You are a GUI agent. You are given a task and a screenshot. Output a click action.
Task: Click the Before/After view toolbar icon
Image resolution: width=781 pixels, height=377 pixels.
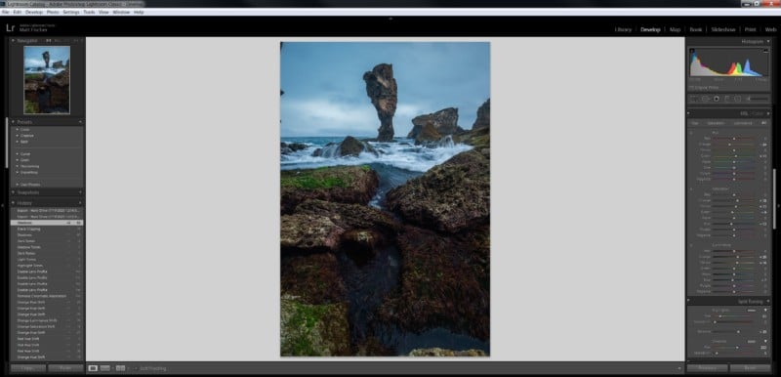point(120,368)
